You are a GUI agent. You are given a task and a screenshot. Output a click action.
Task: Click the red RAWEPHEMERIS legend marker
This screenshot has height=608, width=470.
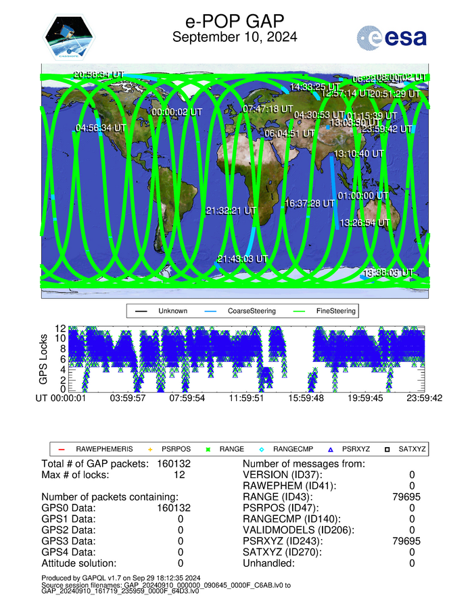62,449
